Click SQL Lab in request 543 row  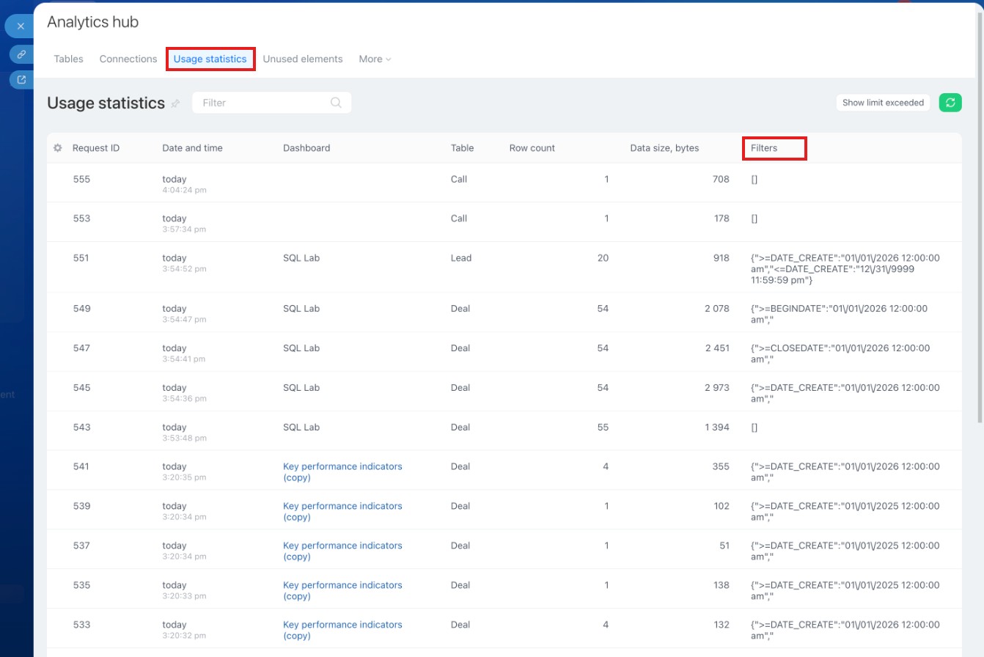[301, 427]
